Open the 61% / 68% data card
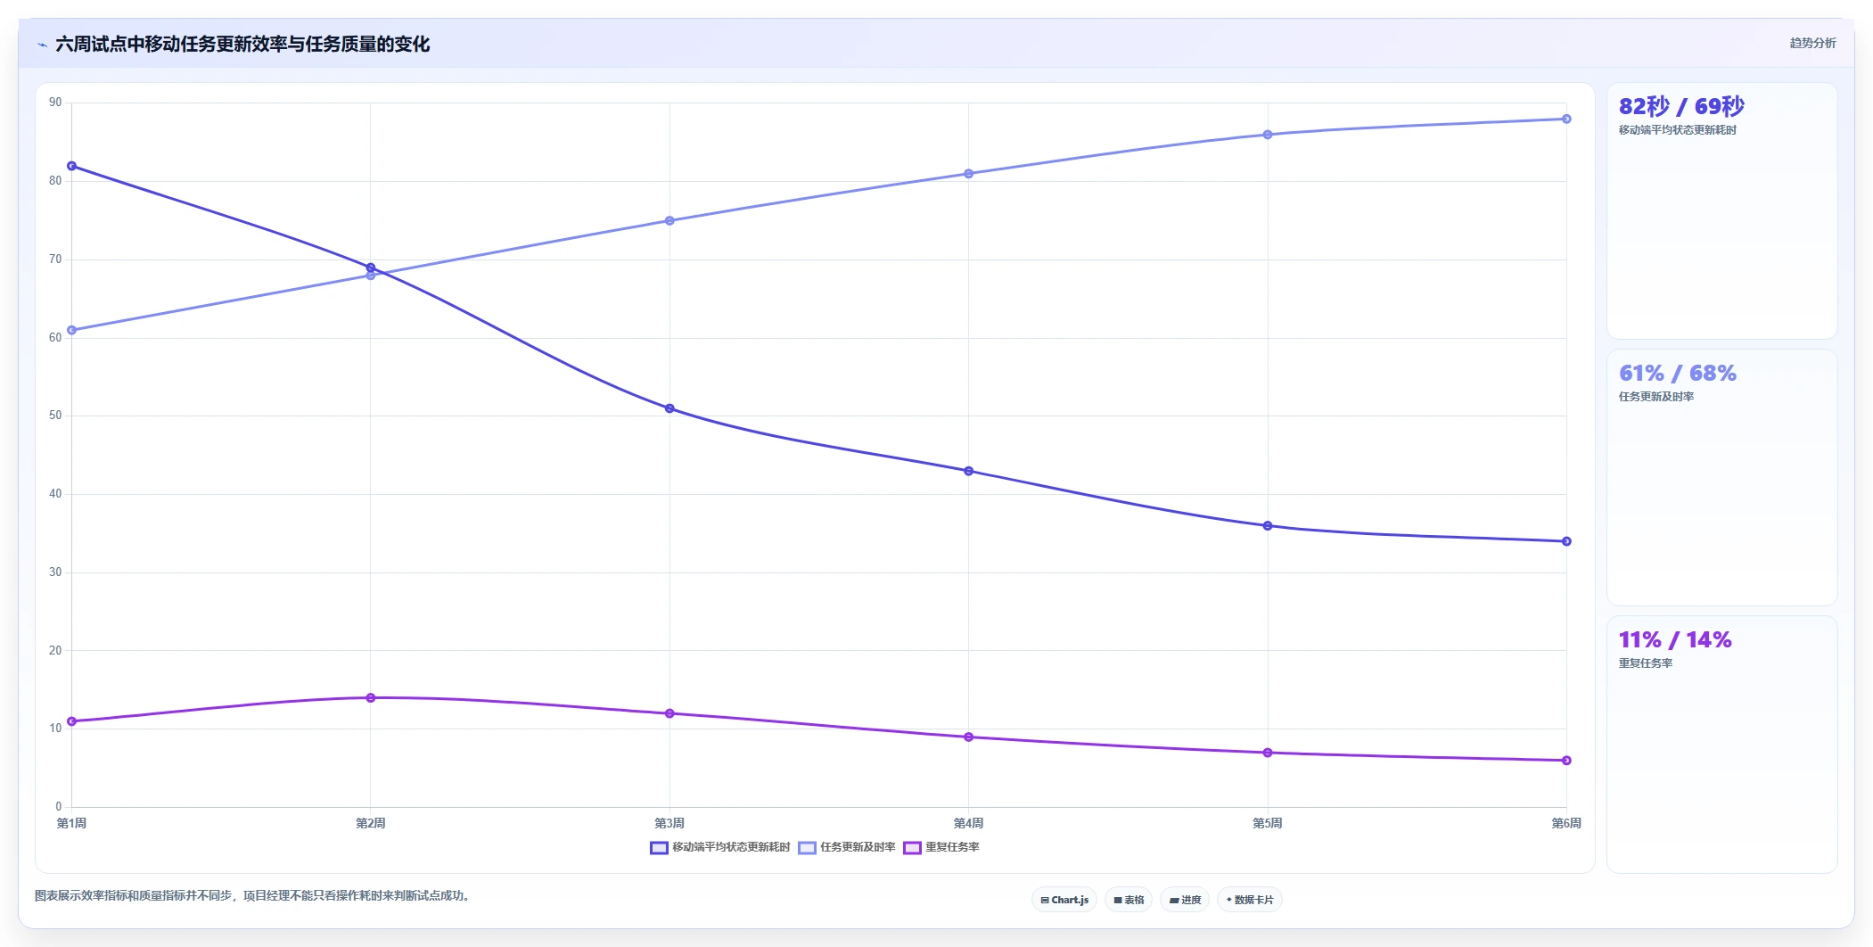Image resolution: width=1873 pixels, height=947 pixels. 1721,477
